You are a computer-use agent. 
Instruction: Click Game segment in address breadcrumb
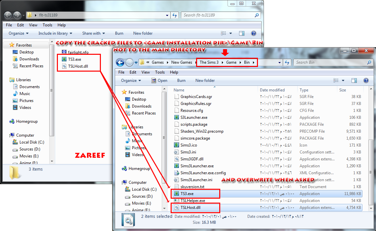[x=231, y=62]
